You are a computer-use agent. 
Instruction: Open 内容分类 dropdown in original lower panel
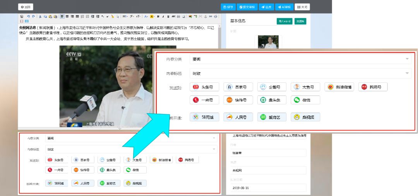[131, 138]
